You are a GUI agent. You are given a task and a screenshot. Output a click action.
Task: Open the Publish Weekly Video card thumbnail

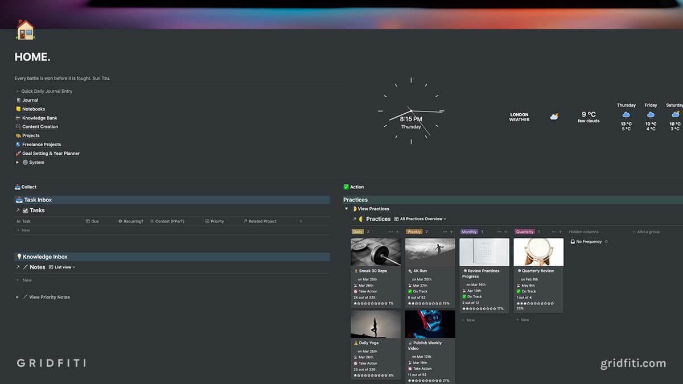click(430, 324)
